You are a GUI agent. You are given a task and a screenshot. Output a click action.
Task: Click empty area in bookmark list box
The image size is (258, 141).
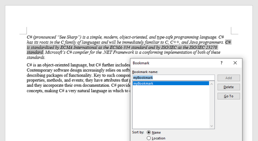(x=171, y=107)
